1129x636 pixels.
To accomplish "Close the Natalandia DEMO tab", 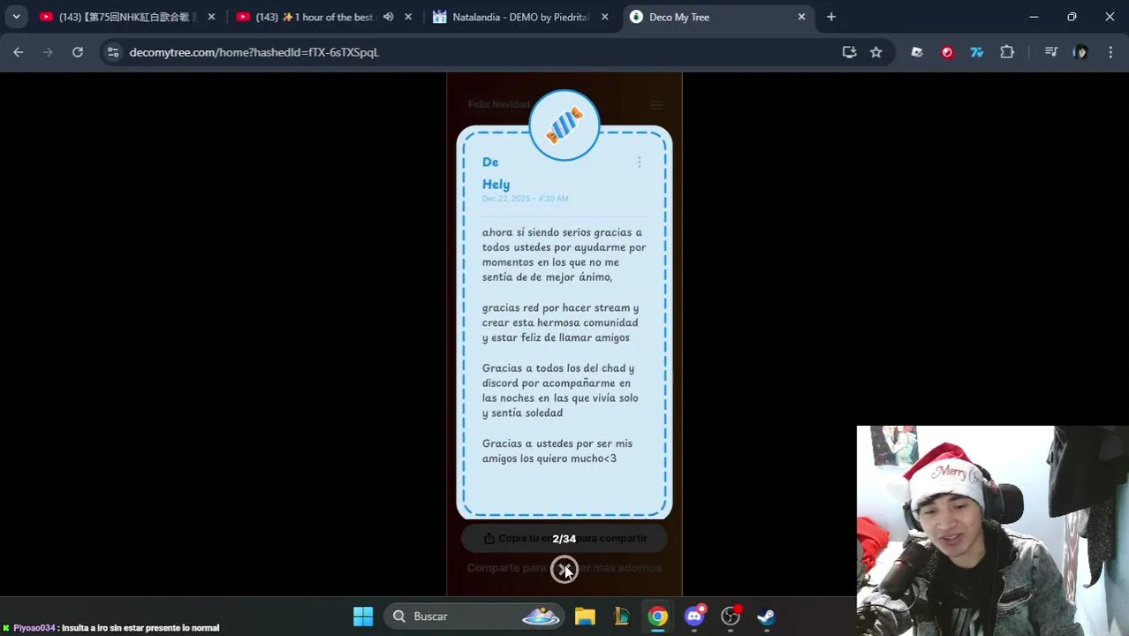I will (x=605, y=17).
